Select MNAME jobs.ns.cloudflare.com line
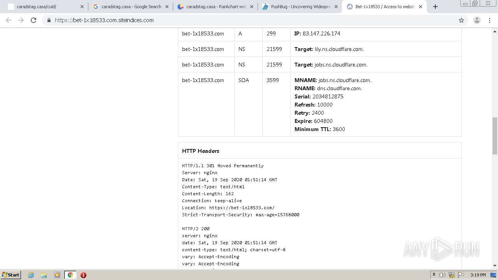Screen dimensions: 498x280 click(x=333, y=80)
